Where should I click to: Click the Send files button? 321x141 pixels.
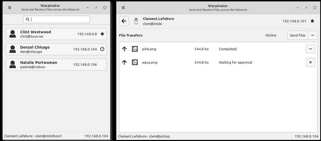[x=298, y=35]
